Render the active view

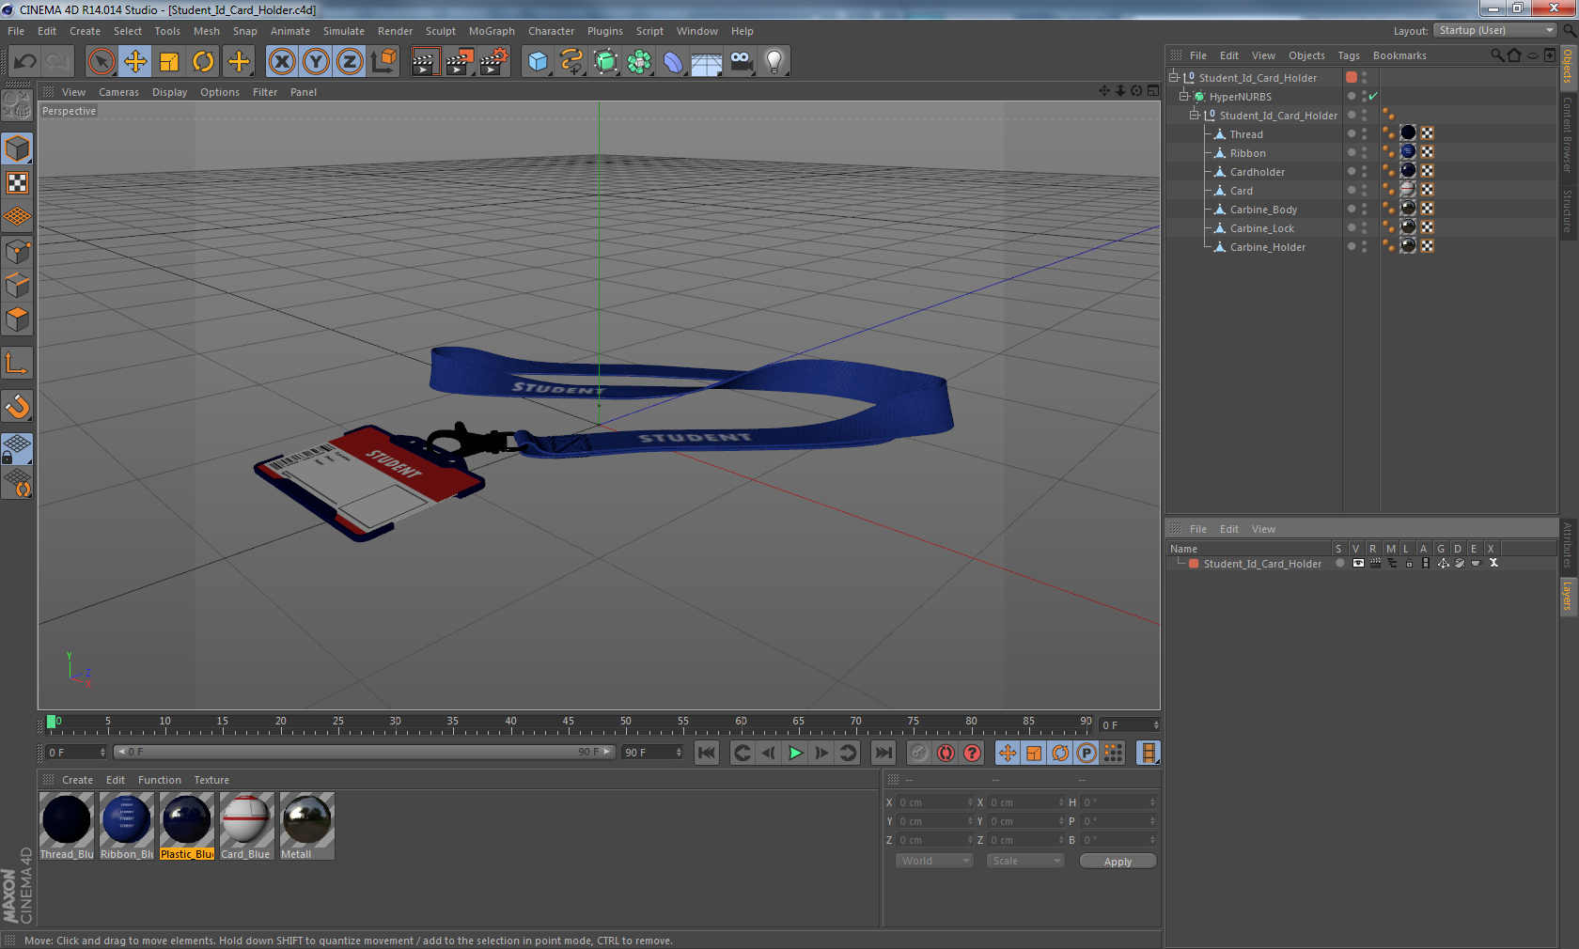pos(425,62)
